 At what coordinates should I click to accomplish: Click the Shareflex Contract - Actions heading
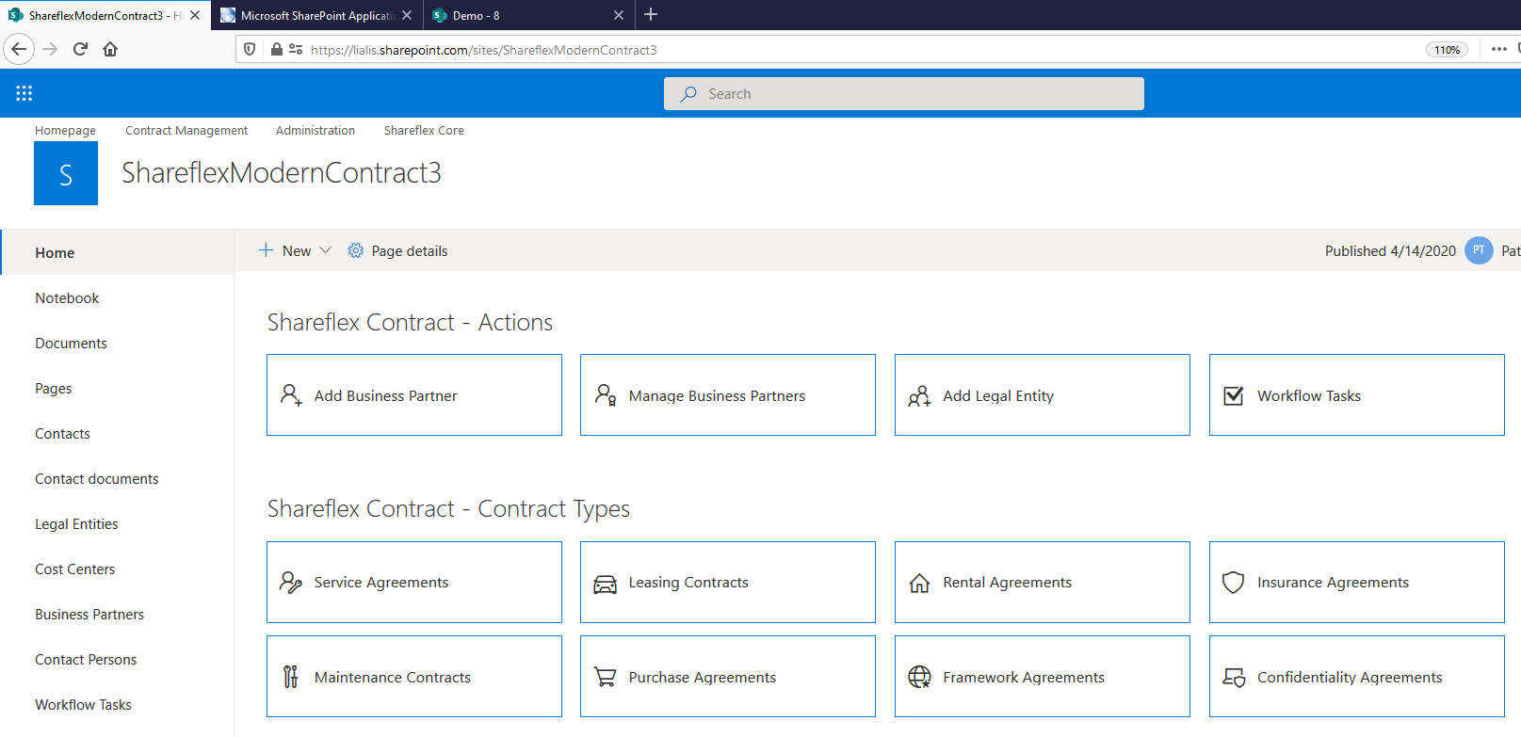410,323
